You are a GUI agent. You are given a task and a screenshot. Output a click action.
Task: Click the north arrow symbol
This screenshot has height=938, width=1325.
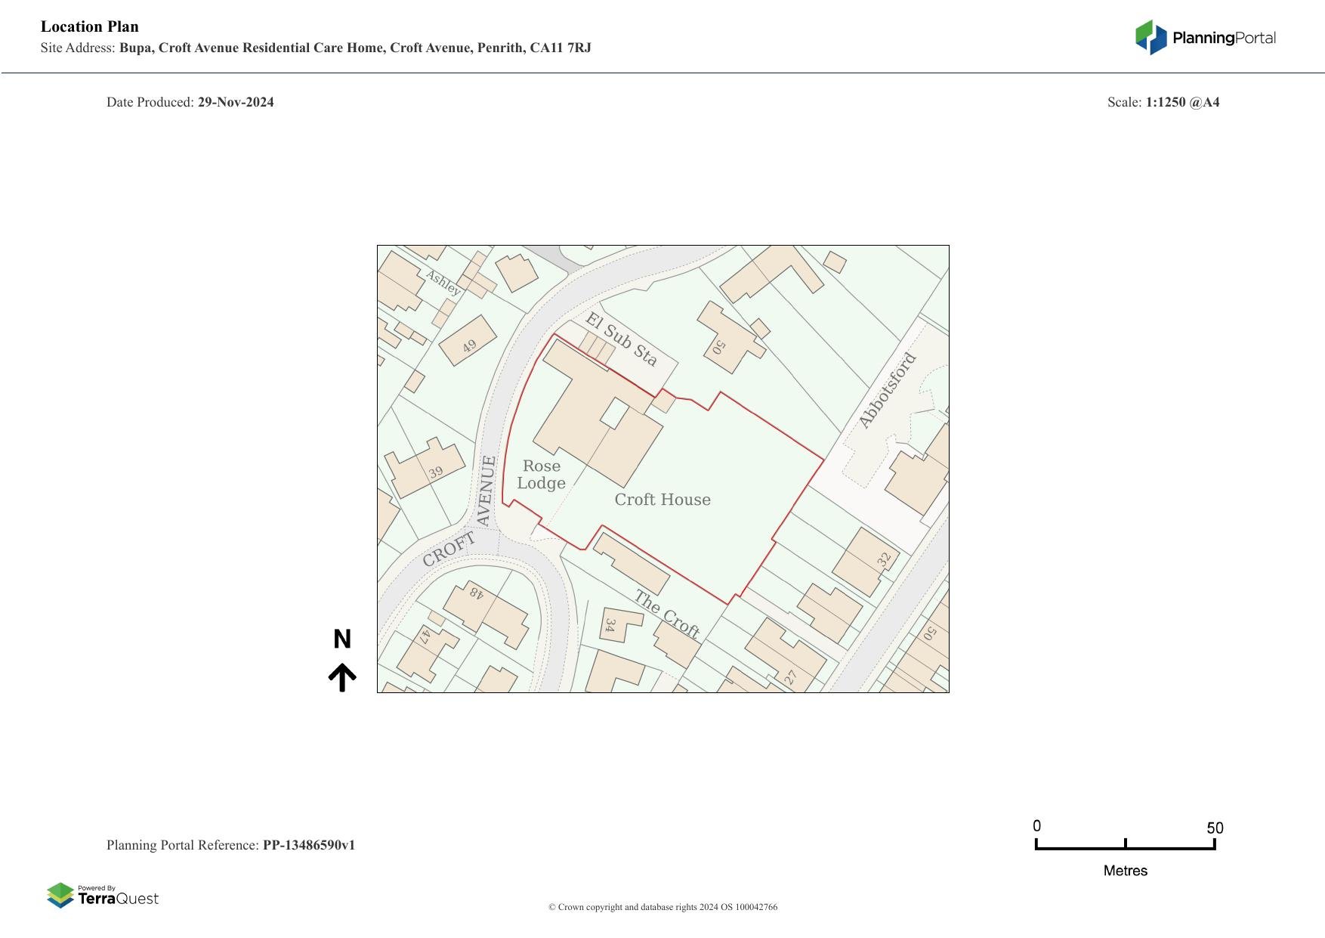342,677
